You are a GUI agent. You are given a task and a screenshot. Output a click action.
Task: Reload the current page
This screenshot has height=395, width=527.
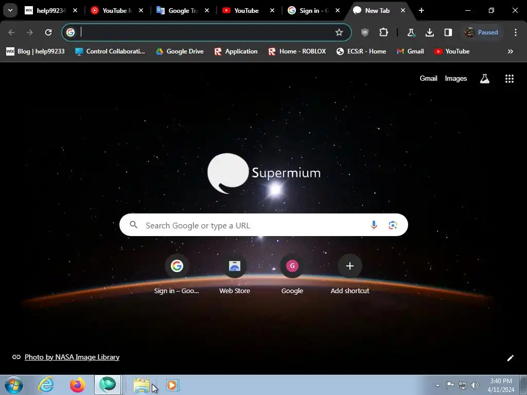48,32
